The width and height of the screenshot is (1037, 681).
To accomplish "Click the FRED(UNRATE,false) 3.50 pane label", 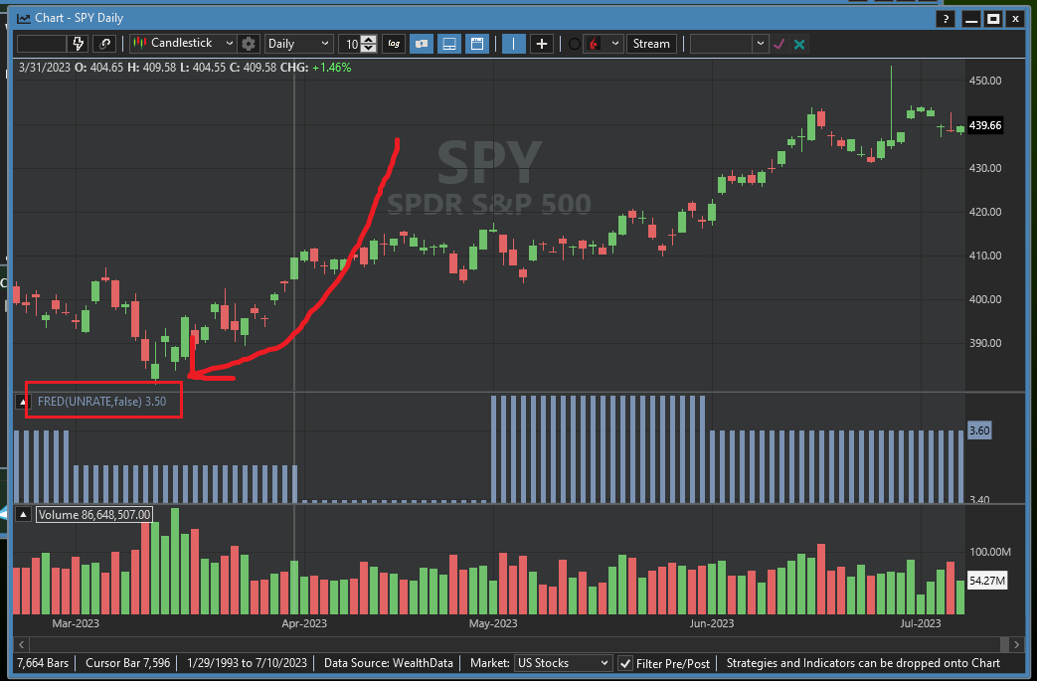I will pyautogui.click(x=101, y=402).
